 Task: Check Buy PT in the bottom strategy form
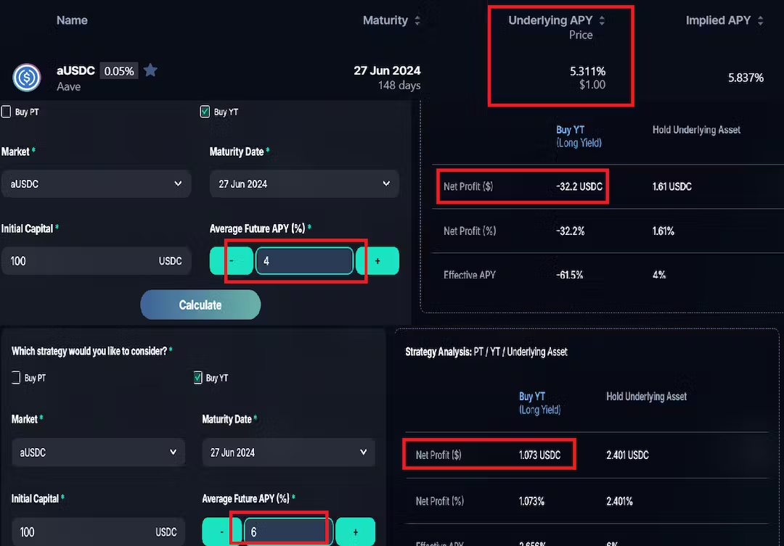(x=15, y=377)
